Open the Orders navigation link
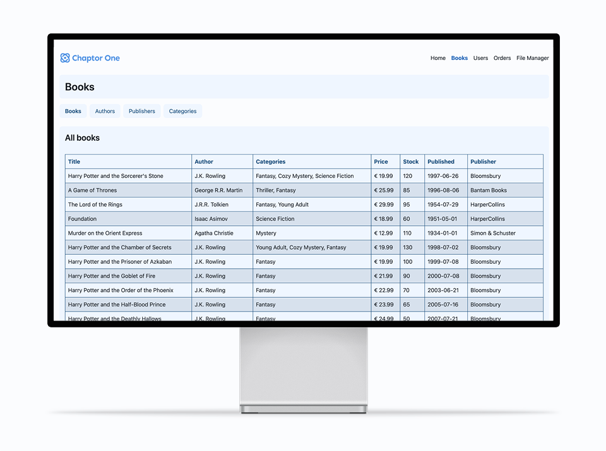This screenshot has width=606, height=451. point(502,58)
